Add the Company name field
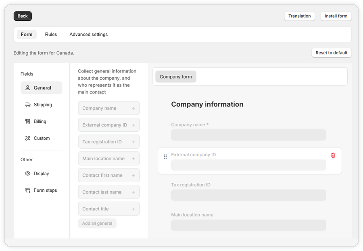Screen dimensions: 363x251 point(109,108)
